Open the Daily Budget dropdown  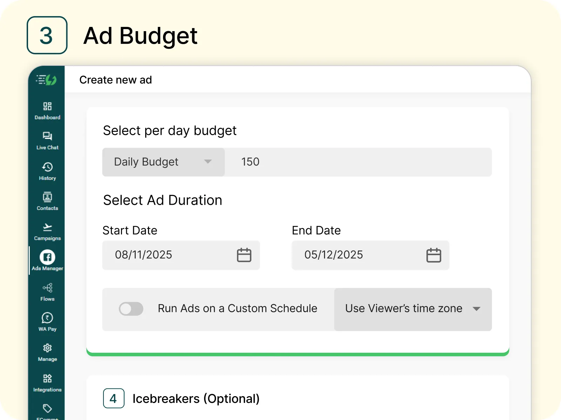tap(163, 162)
